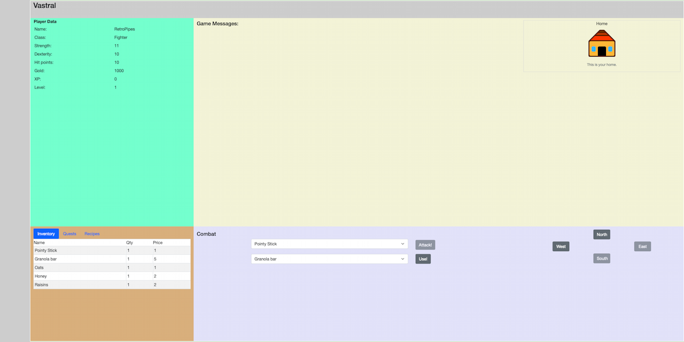Move West with the direction button
Image resolution: width=684 pixels, height=342 pixels.
pos(561,246)
